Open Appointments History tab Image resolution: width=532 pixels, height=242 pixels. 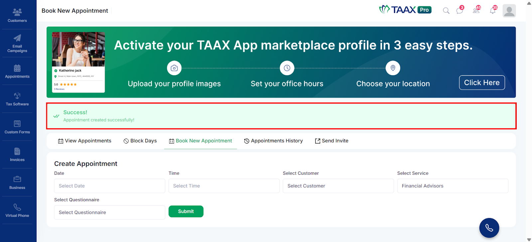point(273,141)
